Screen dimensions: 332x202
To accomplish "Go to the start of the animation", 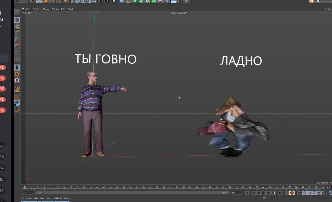I will pos(247,193).
